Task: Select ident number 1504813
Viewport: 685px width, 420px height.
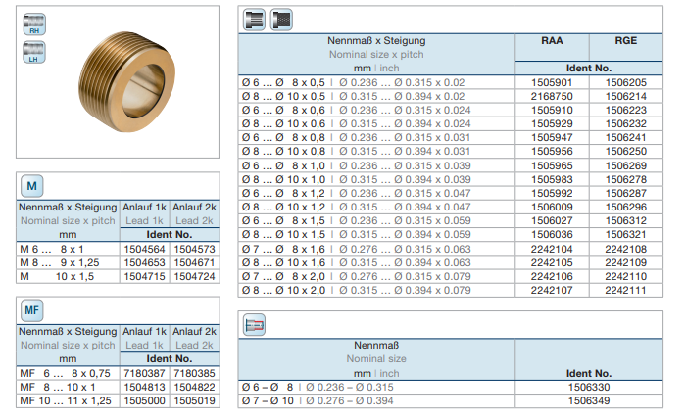Action: tap(144, 388)
